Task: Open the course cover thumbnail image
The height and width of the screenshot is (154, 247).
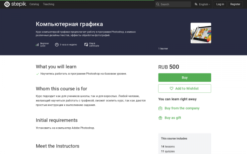Action: coord(201,33)
